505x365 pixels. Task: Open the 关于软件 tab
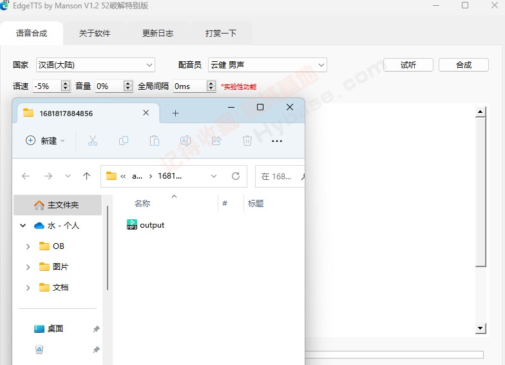click(x=95, y=34)
